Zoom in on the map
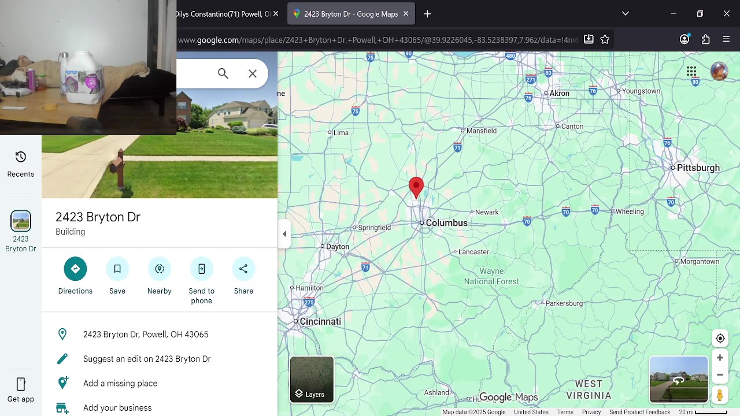This screenshot has width=740, height=416. pos(720,358)
